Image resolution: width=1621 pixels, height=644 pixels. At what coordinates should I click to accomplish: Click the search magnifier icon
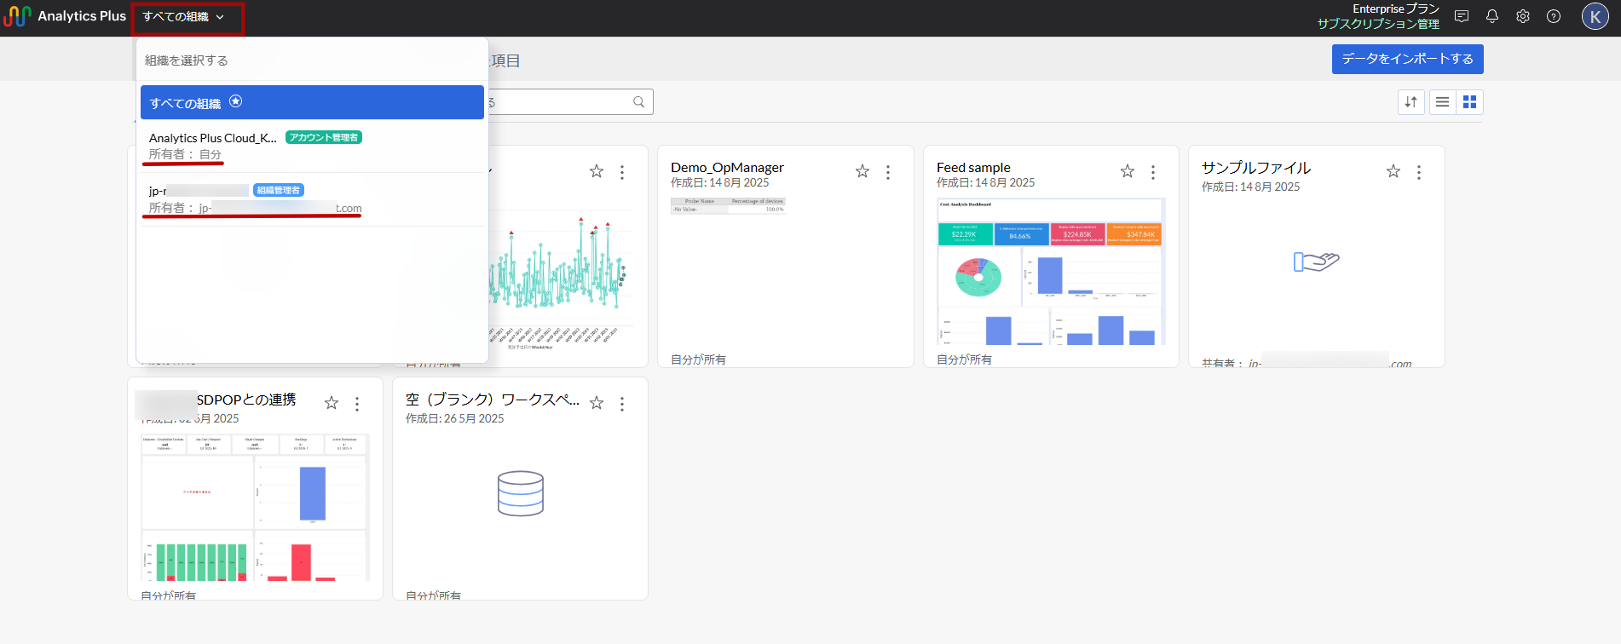coord(639,102)
